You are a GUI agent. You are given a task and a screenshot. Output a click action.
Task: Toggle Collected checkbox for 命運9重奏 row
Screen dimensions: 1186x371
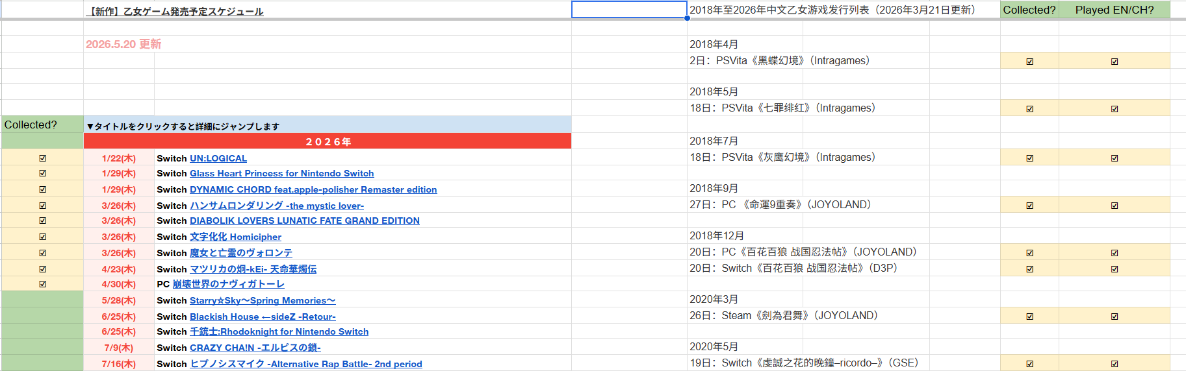pyautogui.click(x=1030, y=206)
